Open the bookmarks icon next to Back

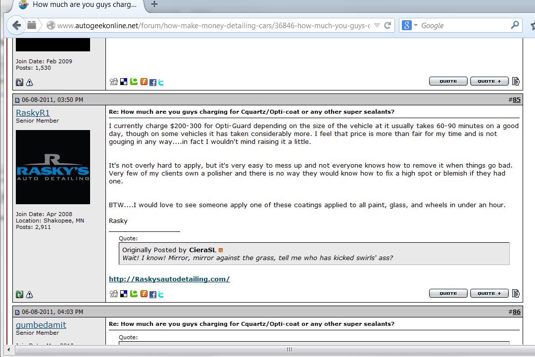click(x=32, y=25)
